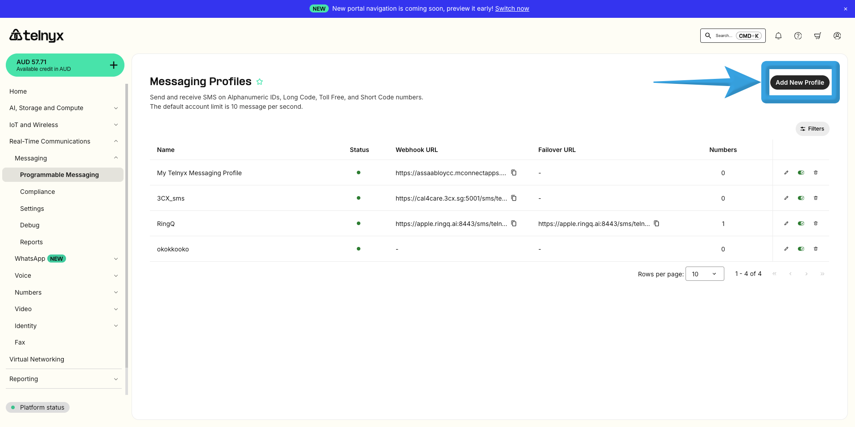Delete the okokkooko profile
The width and height of the screenshot is (855, 427).
pos(816,249)
